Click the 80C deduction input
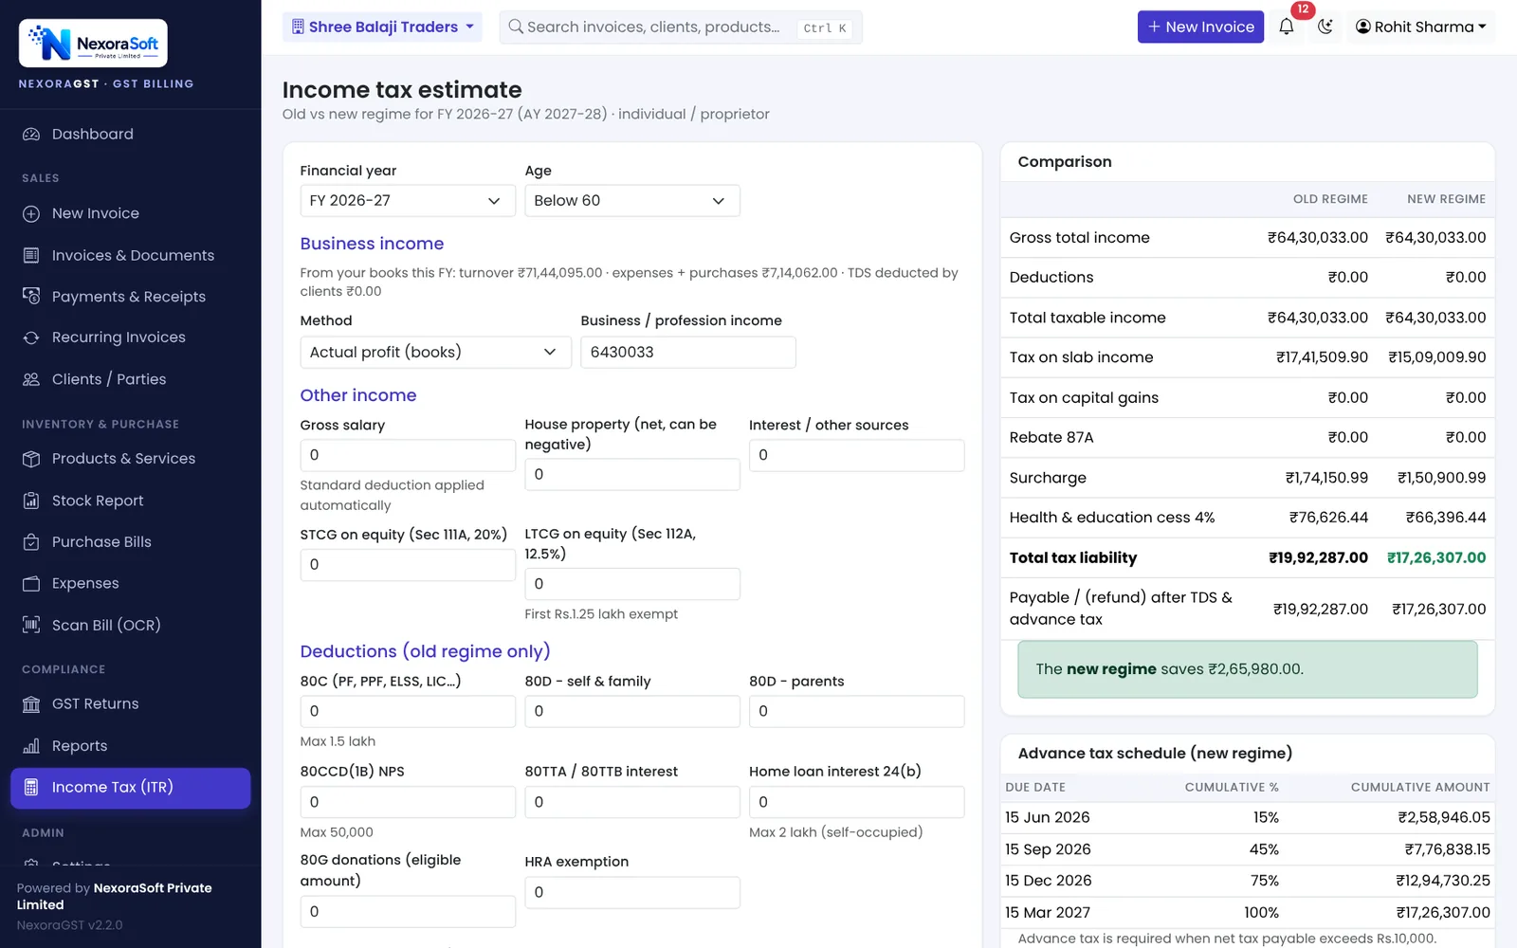 (408, 712)
